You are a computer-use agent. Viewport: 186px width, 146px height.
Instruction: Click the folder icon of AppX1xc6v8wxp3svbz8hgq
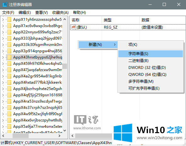9,26
